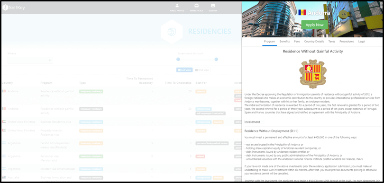Click the flag beside Argentina Pensioner visa

tap(4, 156)
